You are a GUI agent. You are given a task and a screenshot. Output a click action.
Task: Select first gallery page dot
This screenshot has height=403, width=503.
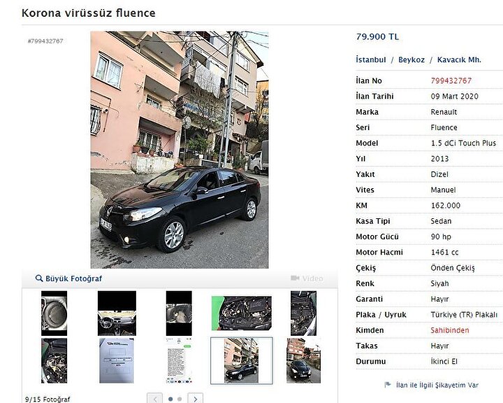tap(170, 399)
